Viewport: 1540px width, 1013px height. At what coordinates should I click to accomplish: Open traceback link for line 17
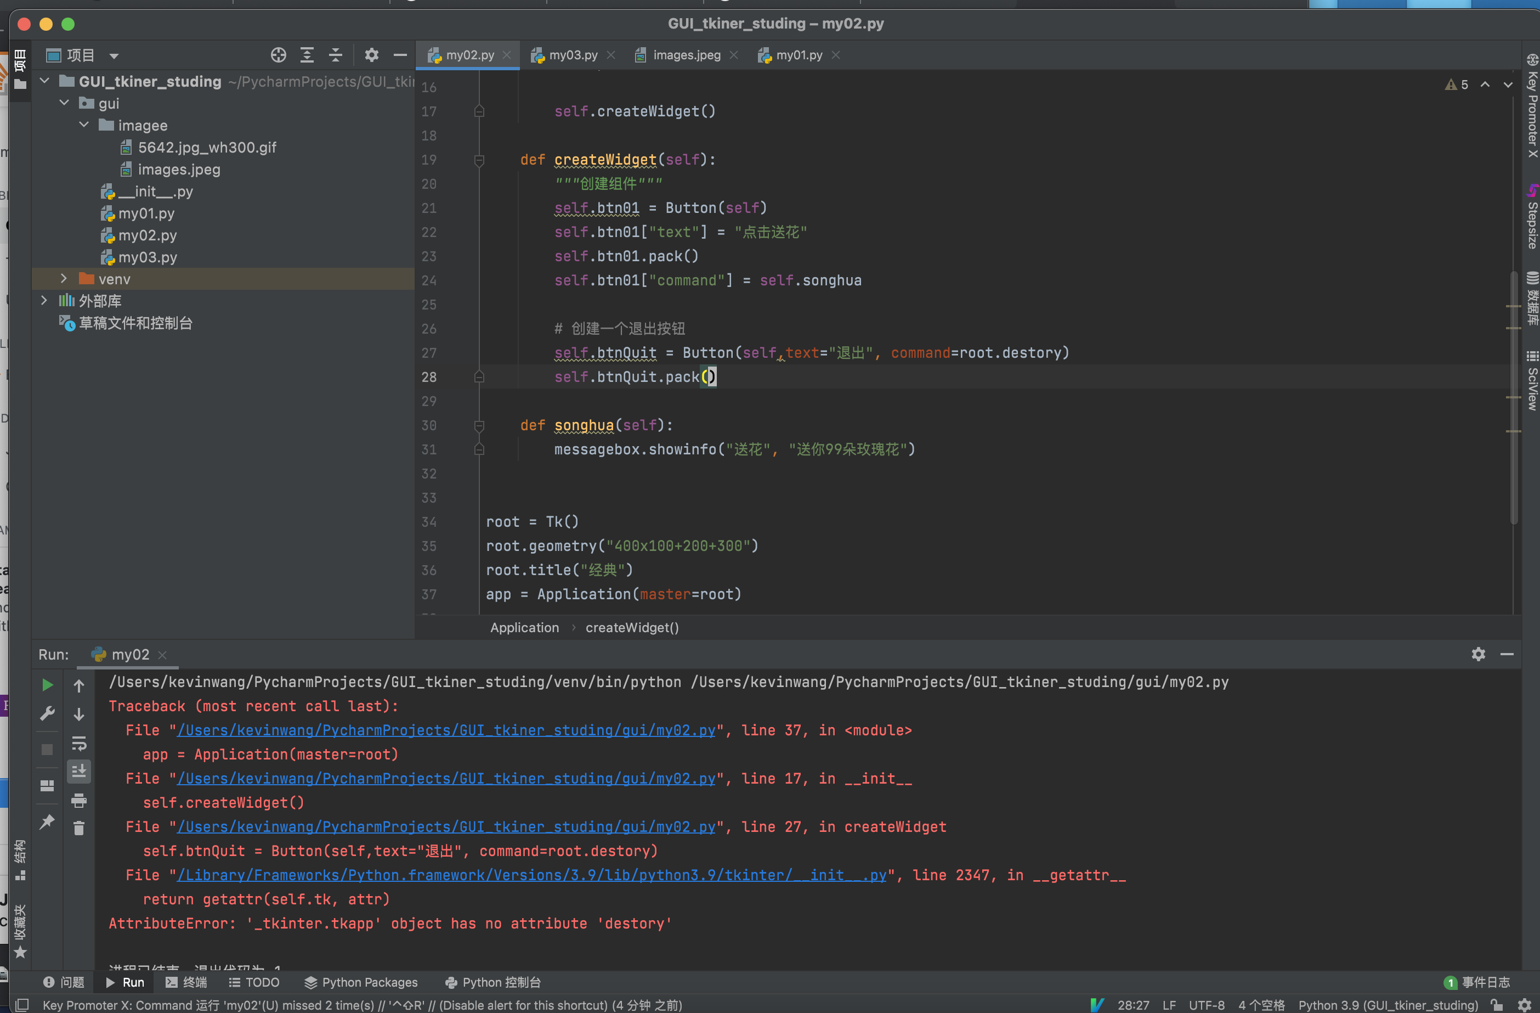[446, 779]
